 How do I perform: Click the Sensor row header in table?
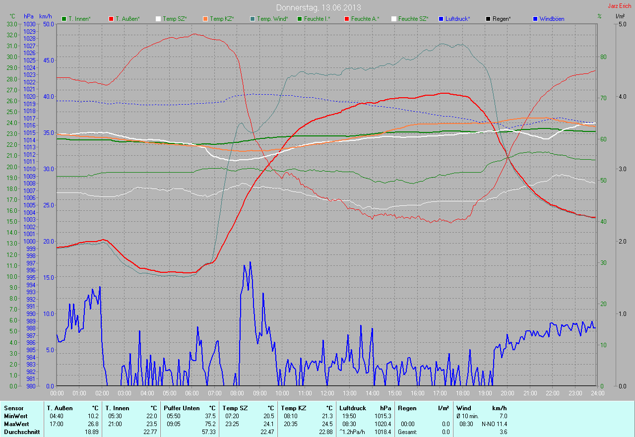14,408
